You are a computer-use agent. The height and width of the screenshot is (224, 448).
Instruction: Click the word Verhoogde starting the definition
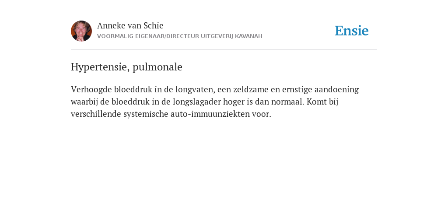click(x=91, y=89)
